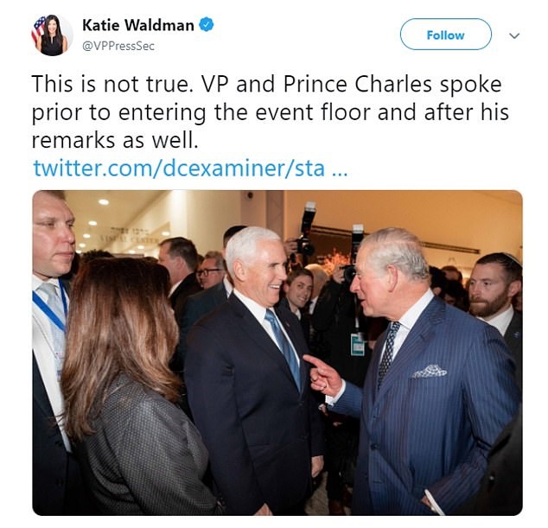Open the twitter.com/dcexaminer/sta link
The image size is (548, 528).
179,169
